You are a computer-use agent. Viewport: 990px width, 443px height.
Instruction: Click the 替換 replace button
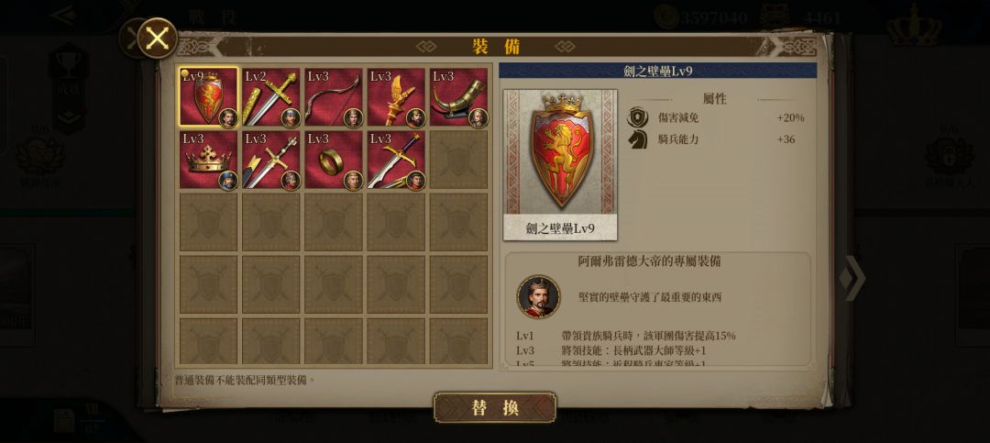494,407
